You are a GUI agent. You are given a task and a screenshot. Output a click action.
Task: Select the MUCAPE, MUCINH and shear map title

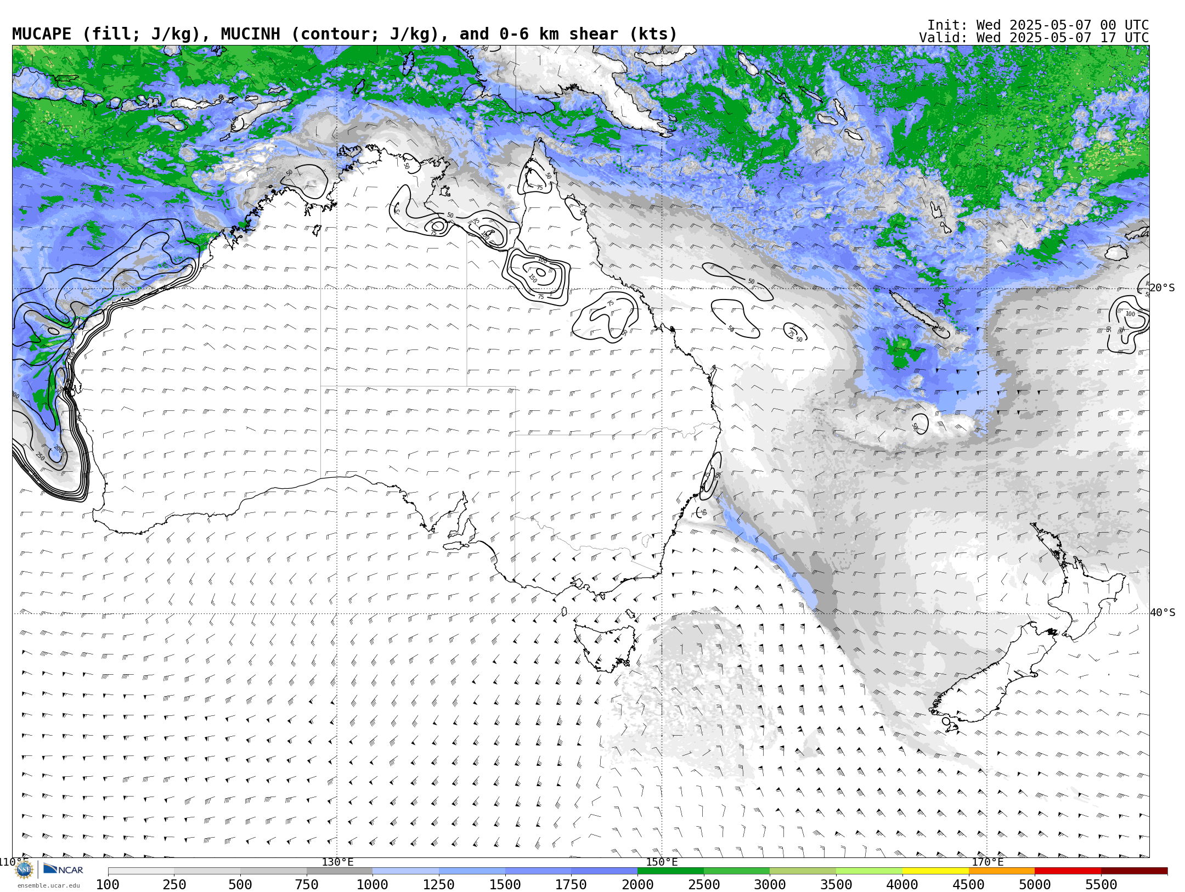click(345, 34)
